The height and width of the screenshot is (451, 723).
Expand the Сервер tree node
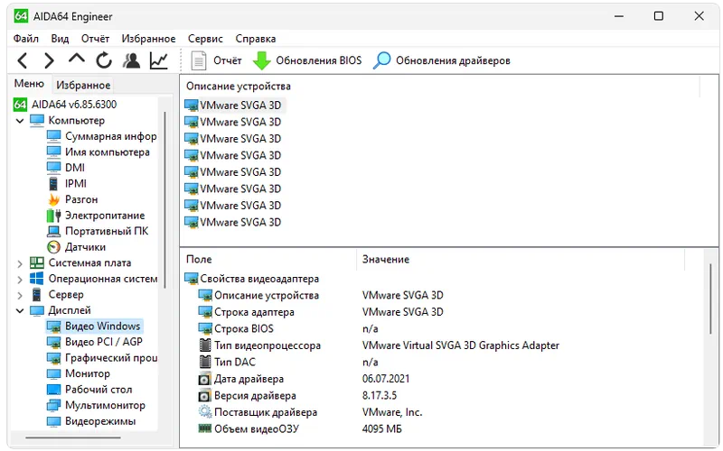coord(20,295)
